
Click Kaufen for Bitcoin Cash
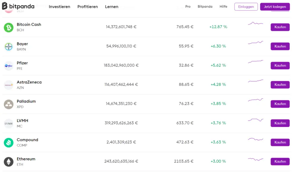coord(280,27)
